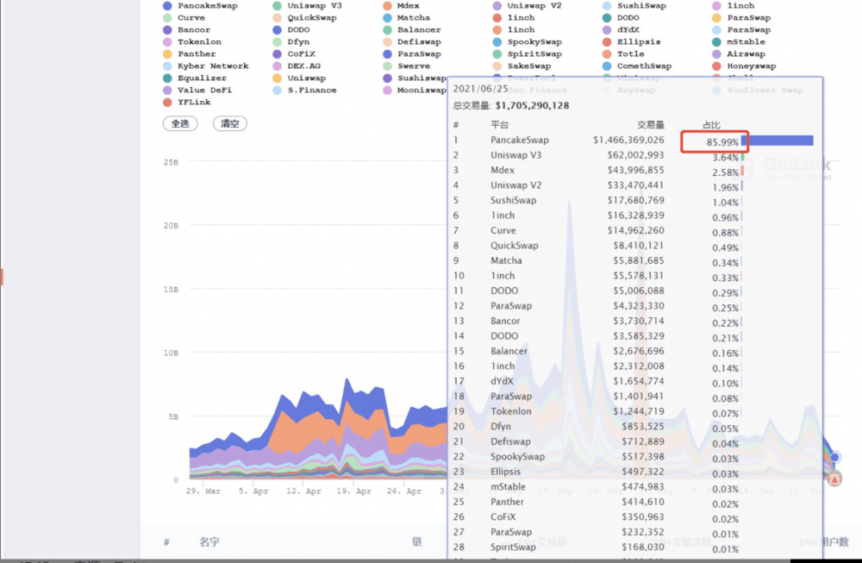
Task: Toggle the Panther legend entry
Action: (x=190, y=53)
